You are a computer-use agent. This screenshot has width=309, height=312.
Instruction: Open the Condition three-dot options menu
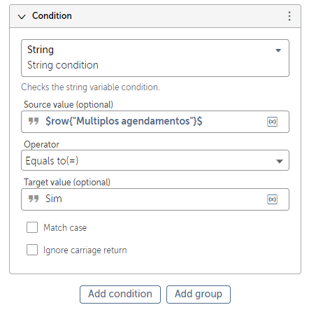289,16
